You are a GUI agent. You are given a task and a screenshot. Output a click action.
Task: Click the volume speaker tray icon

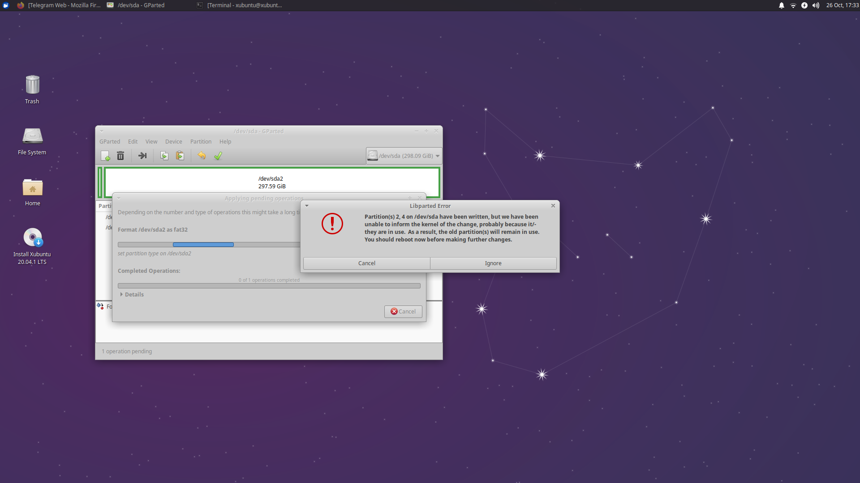tap(816, 5)
